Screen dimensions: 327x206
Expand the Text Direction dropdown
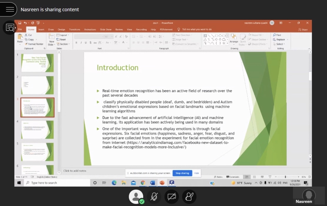point(182,35)
